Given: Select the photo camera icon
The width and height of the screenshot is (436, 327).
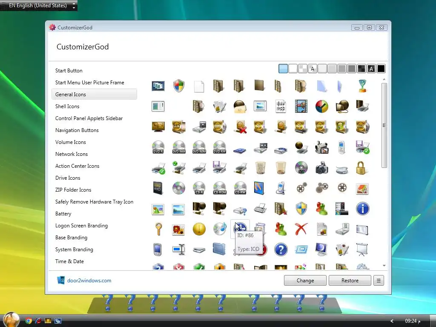Looking at the screenshot, I should click(322, 168).
